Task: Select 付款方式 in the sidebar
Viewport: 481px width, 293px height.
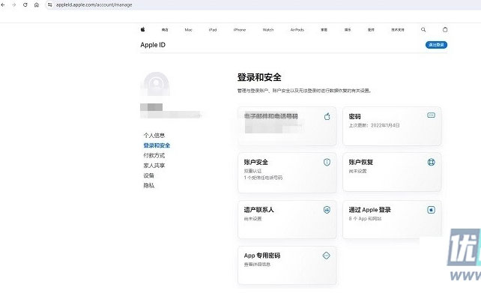Action: (154, 156)
